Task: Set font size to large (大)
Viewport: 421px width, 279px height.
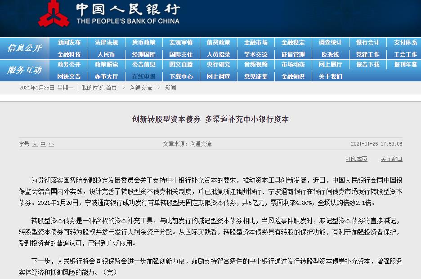Action: click(35, 144)
